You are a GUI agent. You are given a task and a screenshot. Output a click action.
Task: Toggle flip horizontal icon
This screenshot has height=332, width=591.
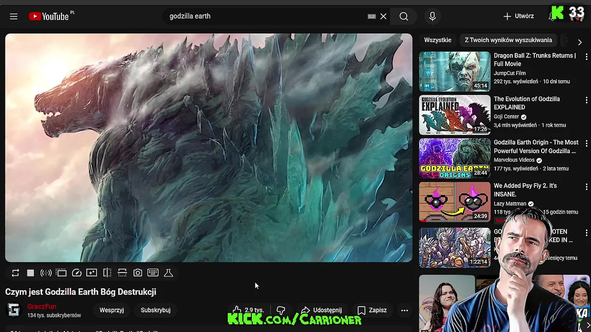click(x=107, y=273)
